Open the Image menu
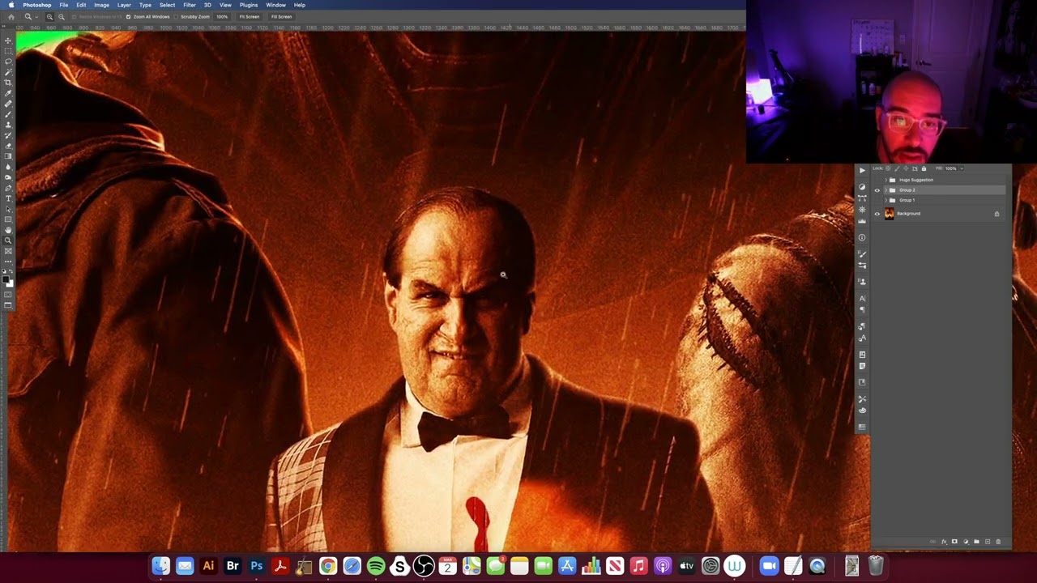1037x583 pixels. (x=101, y=5)
